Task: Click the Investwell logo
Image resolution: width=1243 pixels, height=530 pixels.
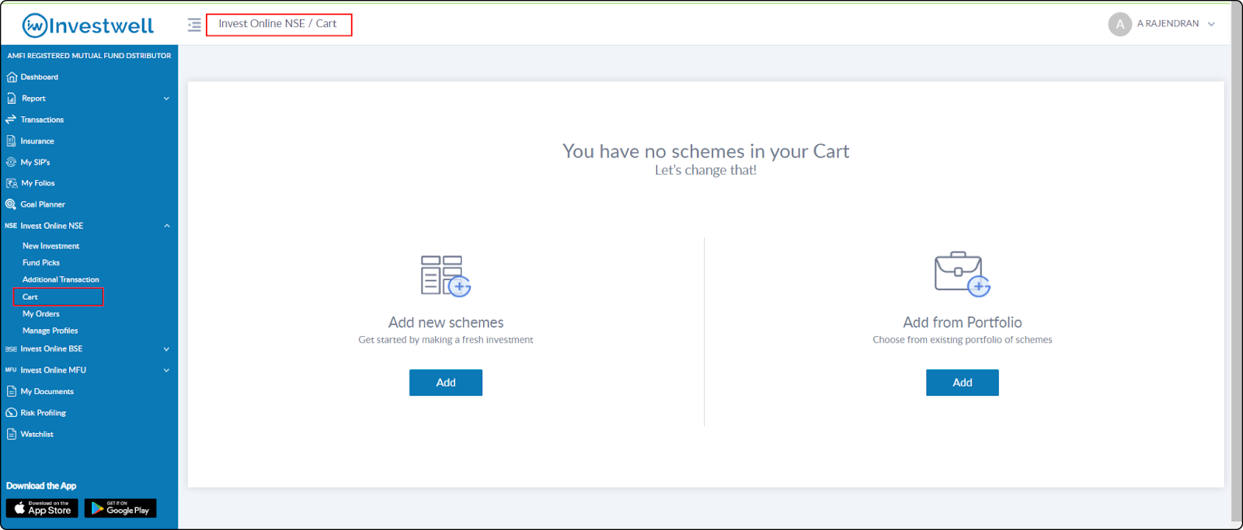Action: tap(88, 26)
